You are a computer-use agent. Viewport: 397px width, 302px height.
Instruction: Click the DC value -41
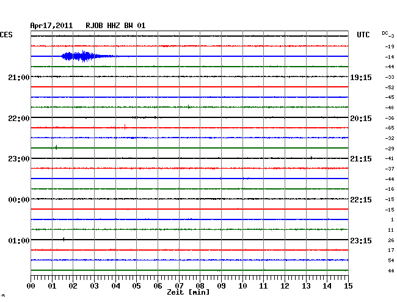390,158
